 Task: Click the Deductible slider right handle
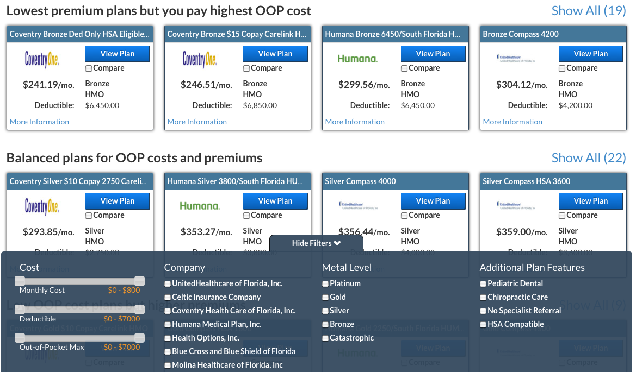139,309
